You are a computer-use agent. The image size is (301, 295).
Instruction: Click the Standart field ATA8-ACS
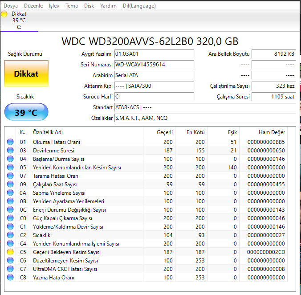point(205,107)
